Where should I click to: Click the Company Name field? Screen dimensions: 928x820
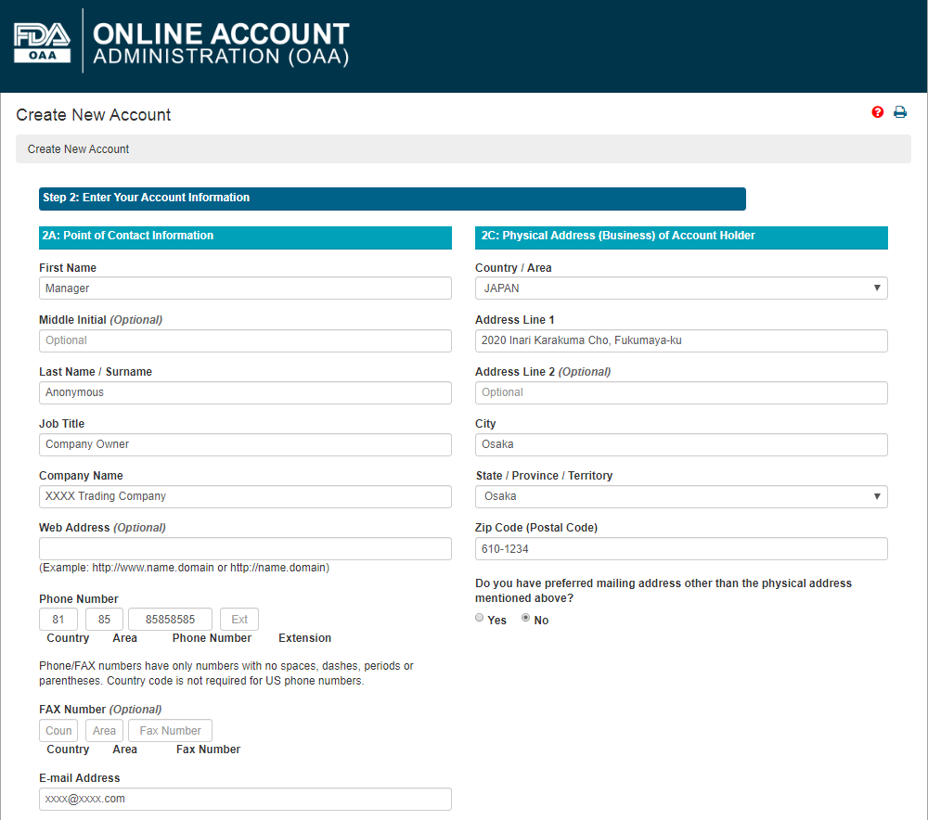(245, 496)
